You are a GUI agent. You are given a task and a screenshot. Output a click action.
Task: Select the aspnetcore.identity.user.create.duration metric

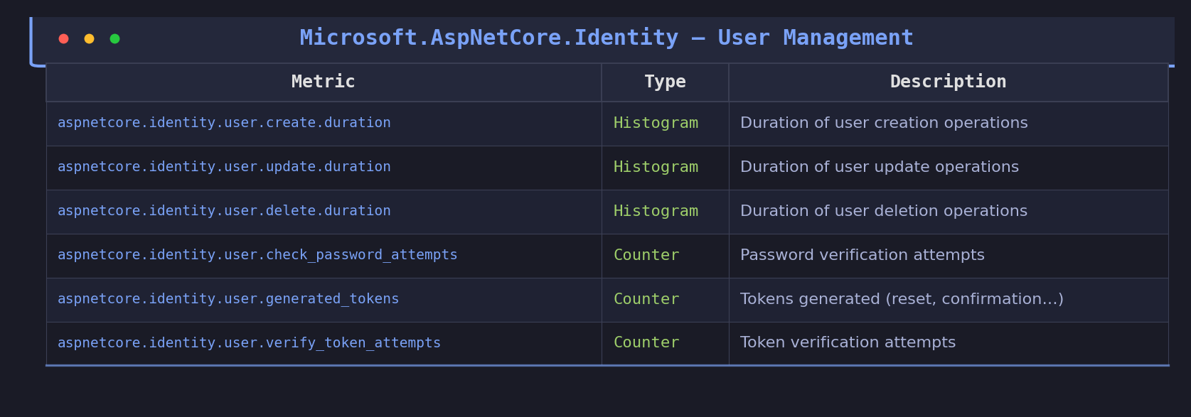pos(224,123)
